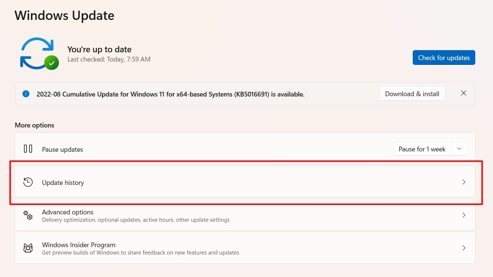Screen dimensions: 493x277
Task: Click the Update history clock icon
Action: [x=28, y=182]
